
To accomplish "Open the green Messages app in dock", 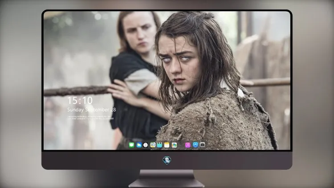I will pos(131,145).
